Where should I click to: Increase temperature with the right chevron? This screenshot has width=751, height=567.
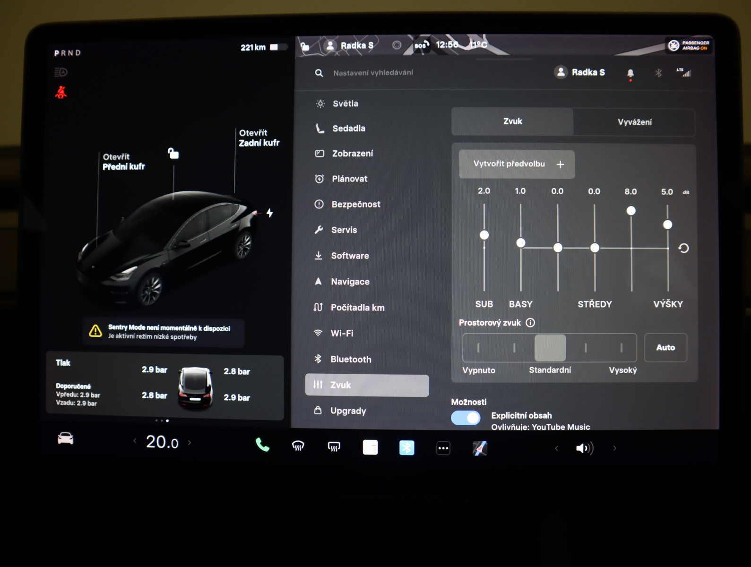190,443
